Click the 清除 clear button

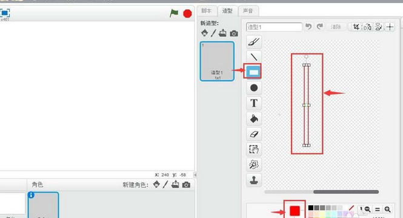click(x=336, y=27)
